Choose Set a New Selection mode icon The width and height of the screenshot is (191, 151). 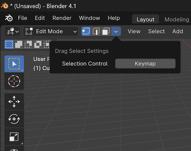pos(9,44)
